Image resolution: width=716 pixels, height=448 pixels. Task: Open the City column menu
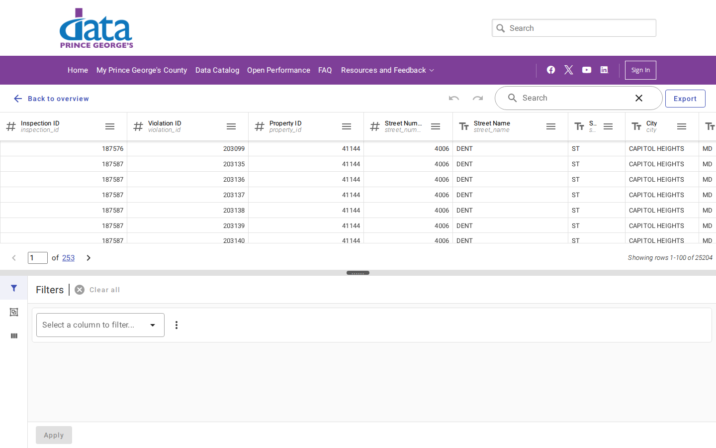tap(682, 126)
